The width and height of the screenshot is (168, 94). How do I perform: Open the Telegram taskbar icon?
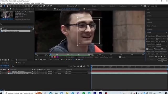pos(73,93)
